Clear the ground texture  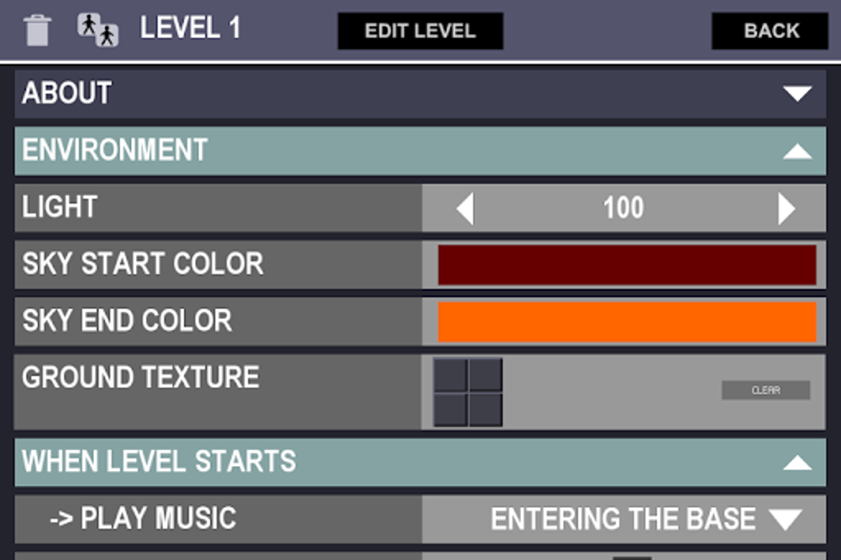tap(765, 390)
